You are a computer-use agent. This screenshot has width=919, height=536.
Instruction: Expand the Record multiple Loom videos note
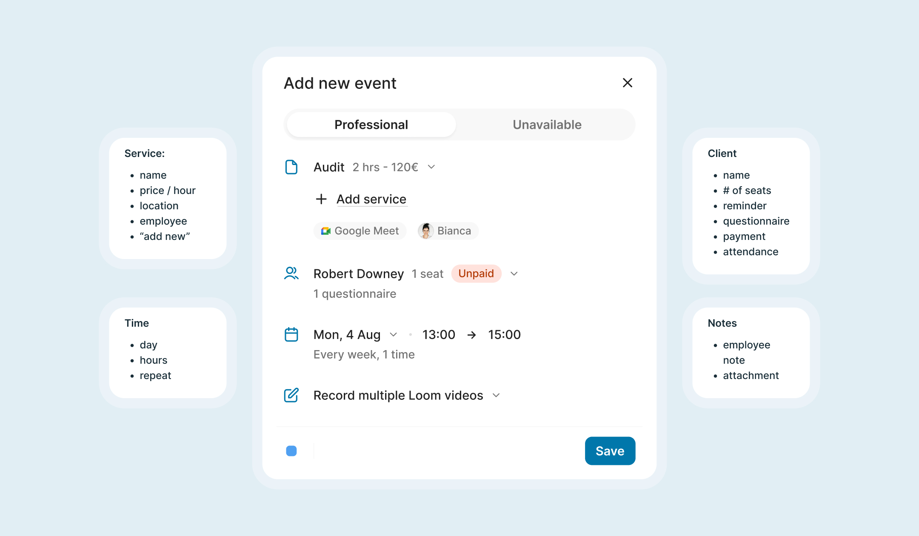point(496,395)
